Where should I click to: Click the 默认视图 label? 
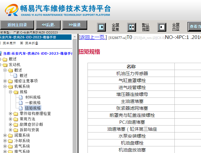tap(146, 27)
